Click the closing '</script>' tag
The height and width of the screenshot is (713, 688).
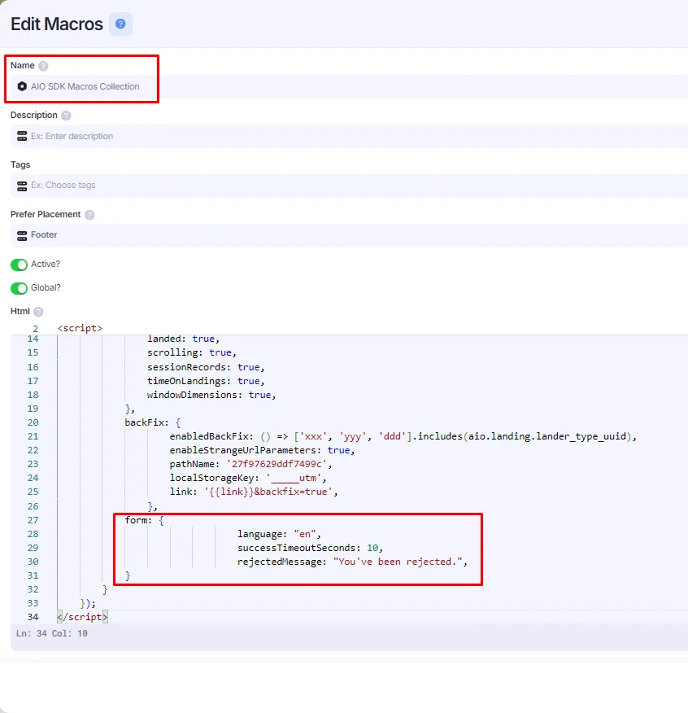point(83,617)
